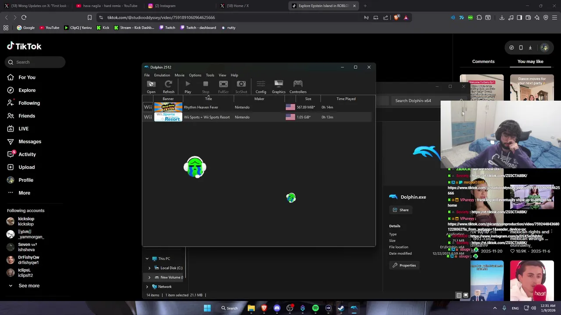Open TikTok Following in the sidebar
The width and height of the screenshot is (561, 315).
pos(29,103)
